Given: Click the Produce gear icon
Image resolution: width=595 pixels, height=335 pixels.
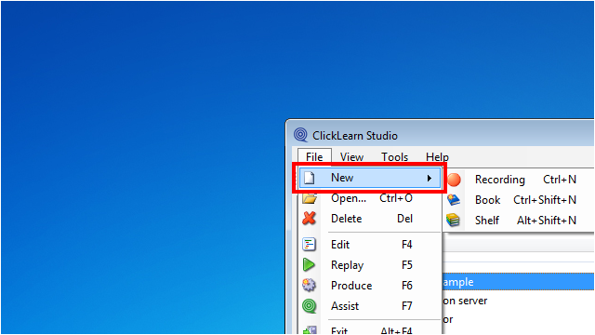Looking at the screenshot, I should [309, 286].
